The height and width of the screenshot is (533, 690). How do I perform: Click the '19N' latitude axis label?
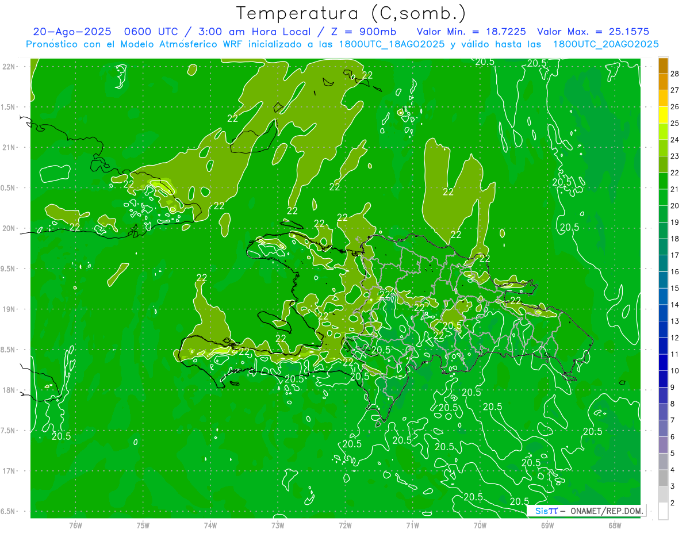coord(9,309)
